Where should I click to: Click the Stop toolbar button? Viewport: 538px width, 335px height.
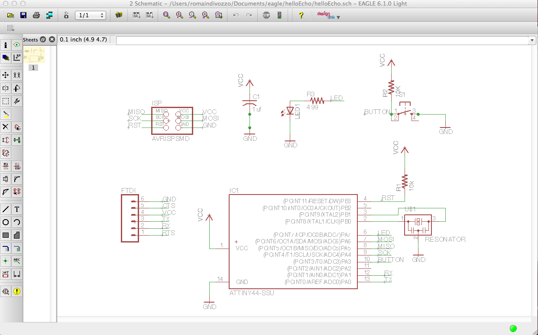pos(266,15)
